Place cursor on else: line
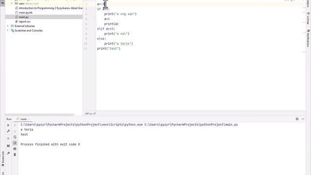This screenshot has height=175, width=311. point(102,39)
